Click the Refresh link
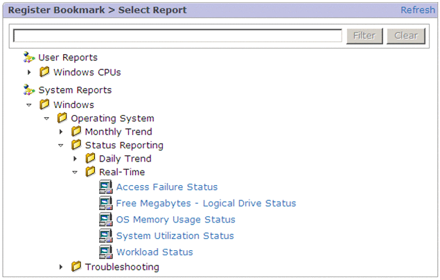This screenshot has height=280, width=440. (x=418, y=10)
